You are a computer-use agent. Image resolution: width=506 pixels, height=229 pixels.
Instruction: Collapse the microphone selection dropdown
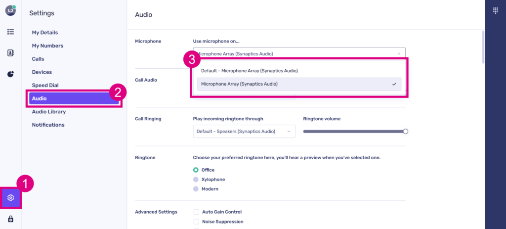(x=399, y=53)
